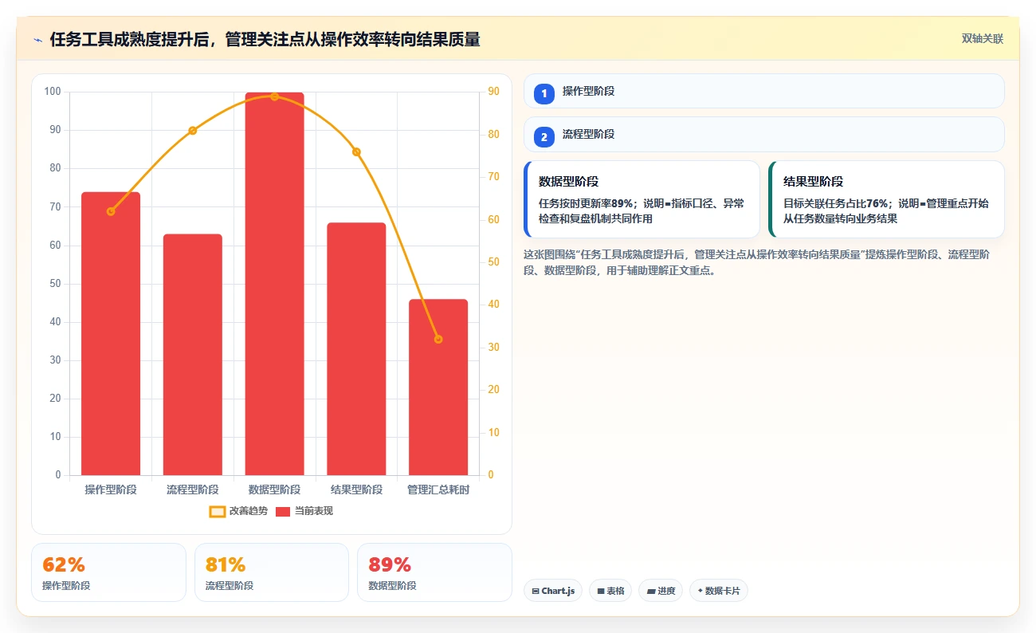Click the red 当前表现 legend swatch
The width and height of the screenshot is (1036, 633).
click(283, 511)
